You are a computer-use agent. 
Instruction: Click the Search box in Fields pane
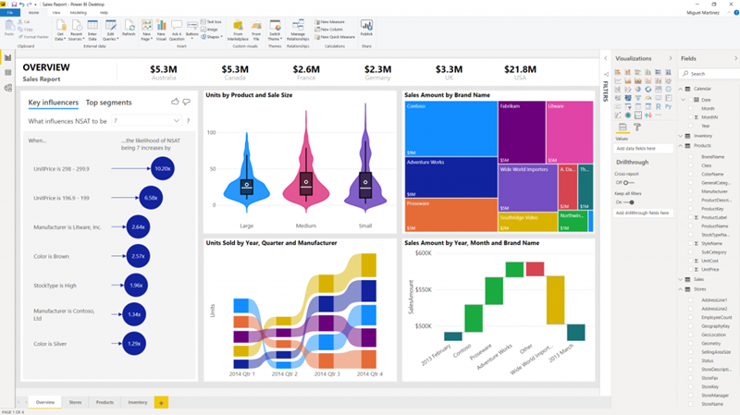710,74
